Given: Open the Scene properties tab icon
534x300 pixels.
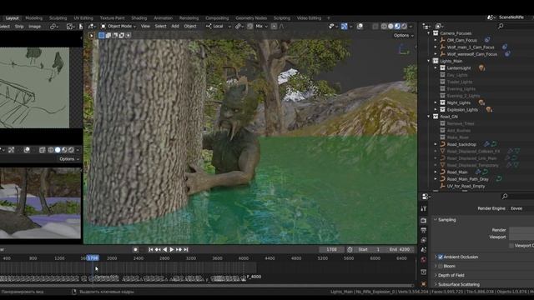Looking at the screenshot, I should (424, 250).
